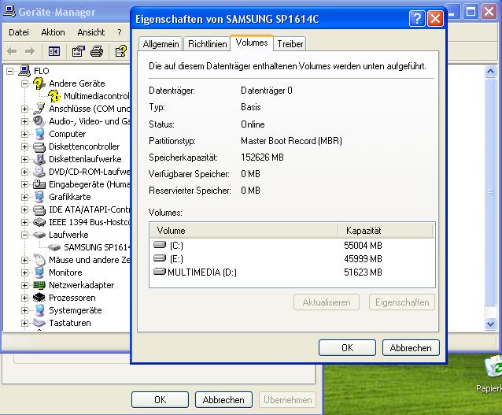Click the Print icon in the toolbar
The height and width of the screenshot is (415, 502).
97,51
